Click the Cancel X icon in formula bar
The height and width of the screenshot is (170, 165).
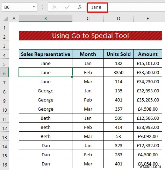(55, 7)
